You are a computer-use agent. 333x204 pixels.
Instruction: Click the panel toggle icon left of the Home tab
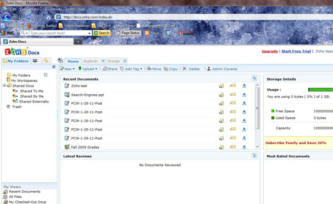pos(60,61)
